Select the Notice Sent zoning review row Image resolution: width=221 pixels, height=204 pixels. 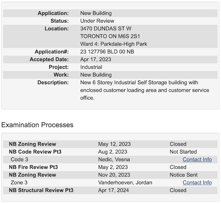[110, 175]
